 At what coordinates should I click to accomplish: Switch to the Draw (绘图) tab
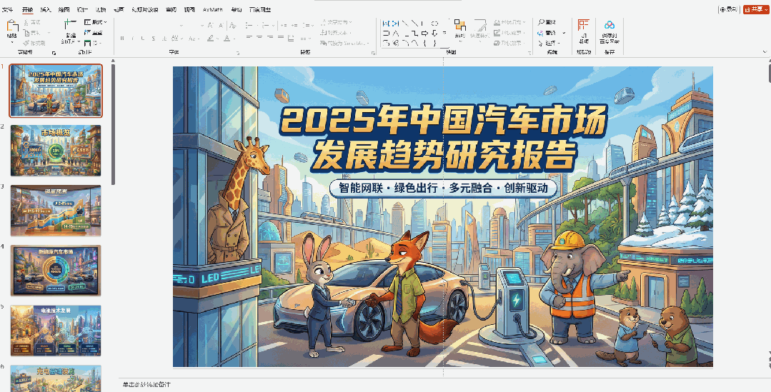click(64, 10)
